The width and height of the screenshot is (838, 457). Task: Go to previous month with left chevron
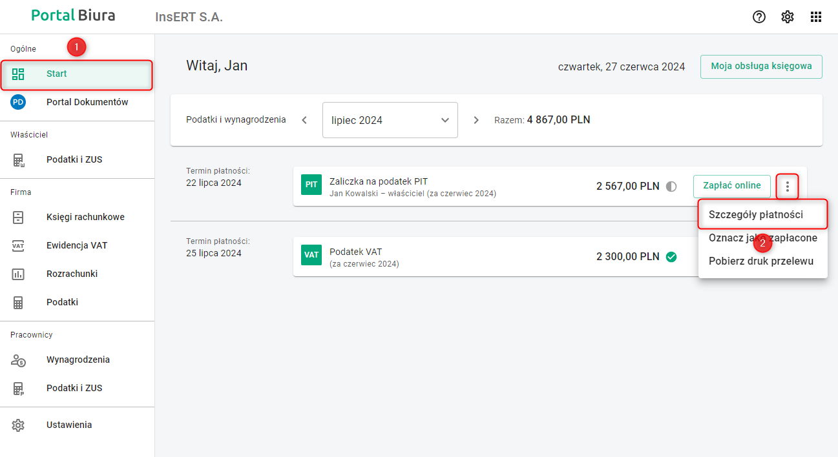click(x=304, y=120)
